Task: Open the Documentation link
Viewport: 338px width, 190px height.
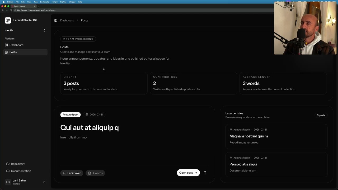Action: 21,171
